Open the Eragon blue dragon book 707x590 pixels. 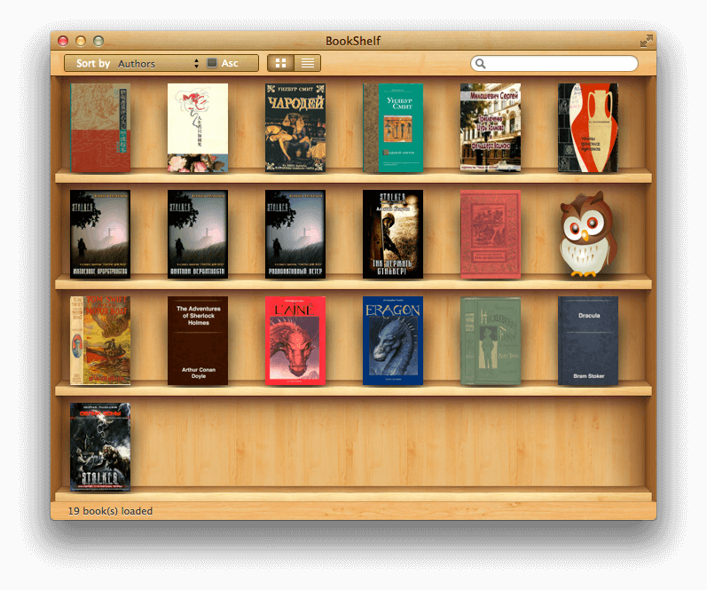tap(393, 341)
